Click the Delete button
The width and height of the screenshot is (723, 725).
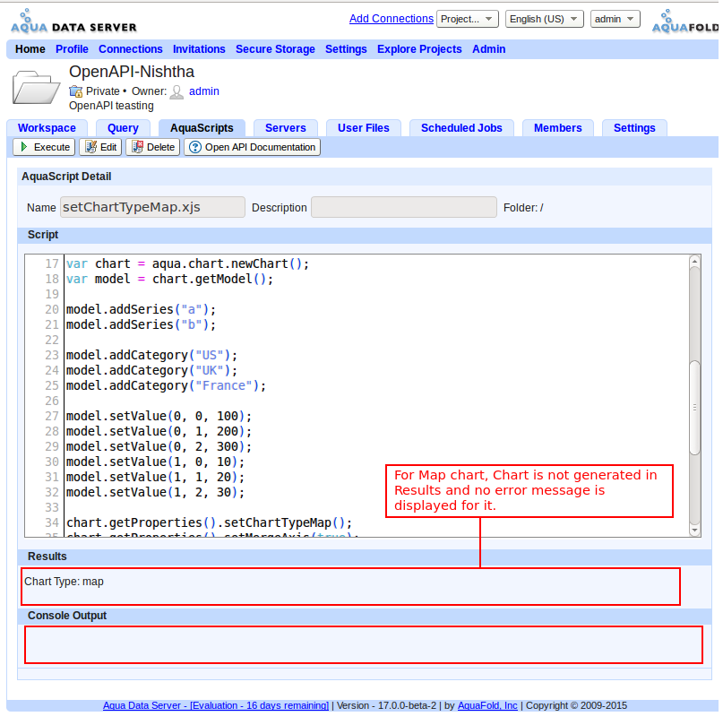point(152,147)
